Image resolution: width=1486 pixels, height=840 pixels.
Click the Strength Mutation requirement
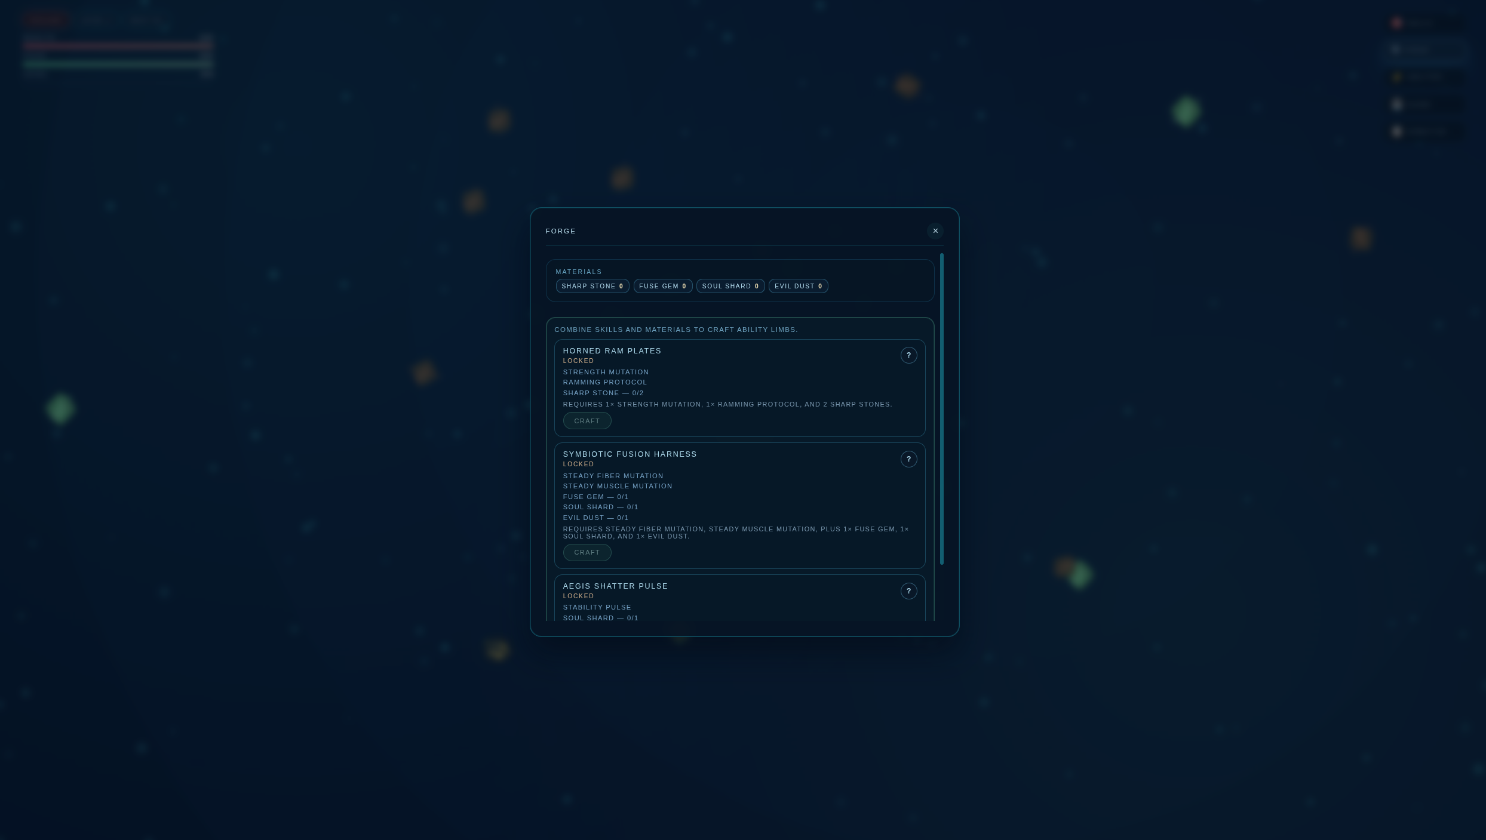tap(606, 372)
